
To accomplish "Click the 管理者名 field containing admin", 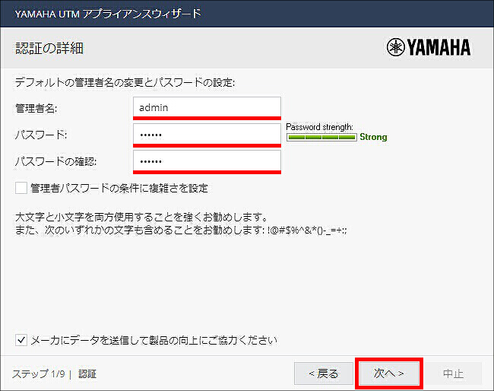I will coord(207,107).
